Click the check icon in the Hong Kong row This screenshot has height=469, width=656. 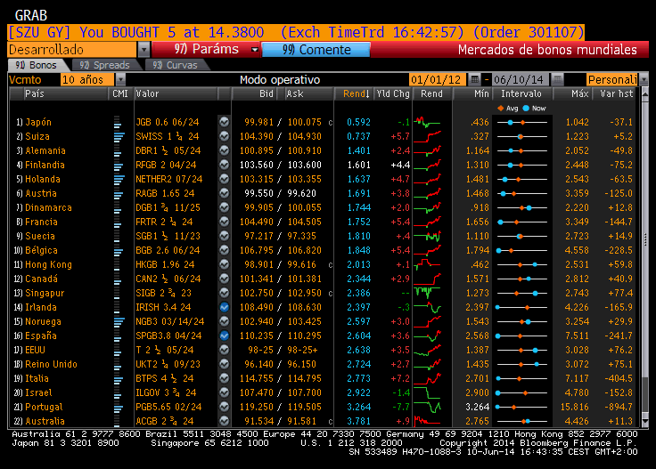(x=225, y=264)
